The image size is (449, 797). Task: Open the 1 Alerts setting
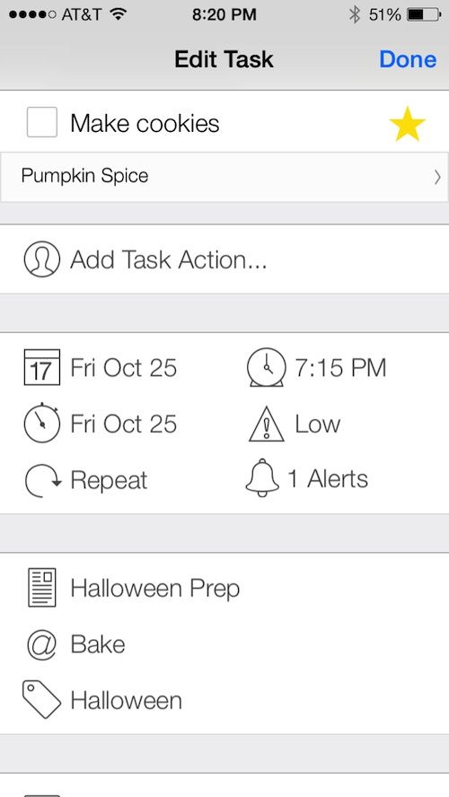[328, 478]
